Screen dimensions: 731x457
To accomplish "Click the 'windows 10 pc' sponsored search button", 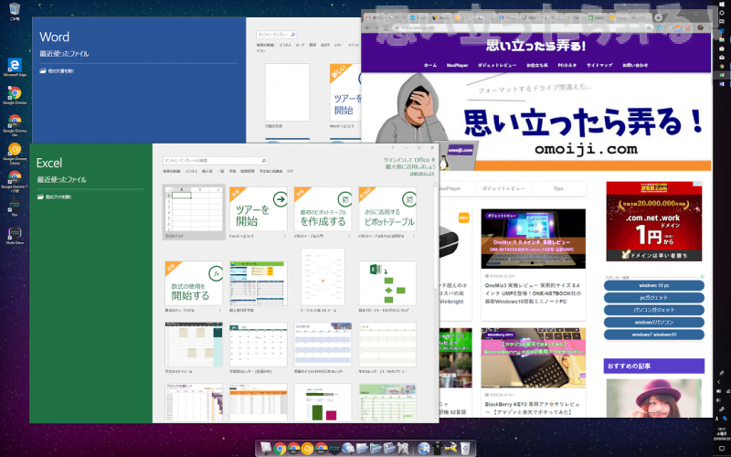I will [x=653, y=285].
